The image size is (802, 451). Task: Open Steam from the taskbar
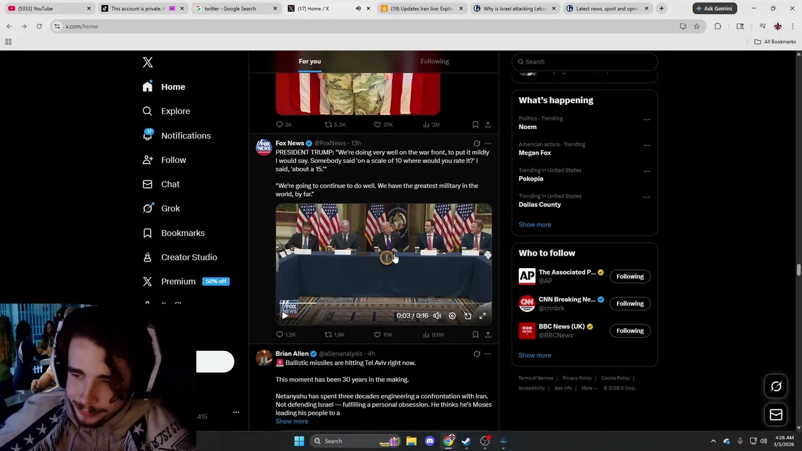click(x=466, y=441)
